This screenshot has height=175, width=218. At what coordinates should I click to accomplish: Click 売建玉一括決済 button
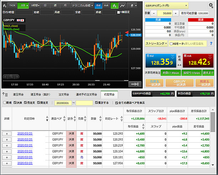coord(154,83)
